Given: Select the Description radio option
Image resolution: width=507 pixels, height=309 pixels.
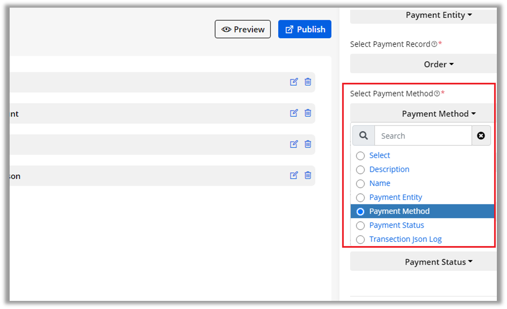Looking at the screenshot, I should click(x=361, y=170).
